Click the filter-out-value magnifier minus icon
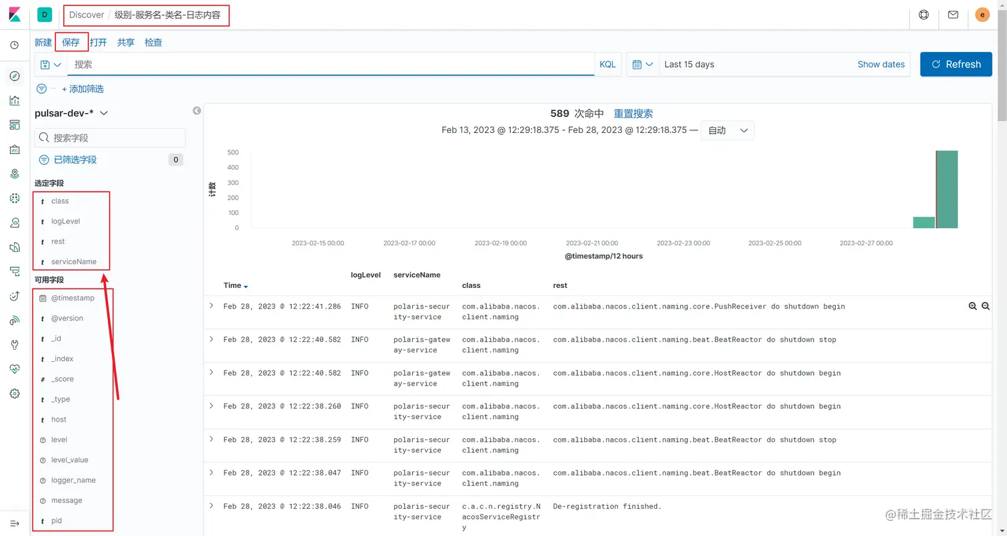This screenshot has width=1007, height=536. point(986,306)
